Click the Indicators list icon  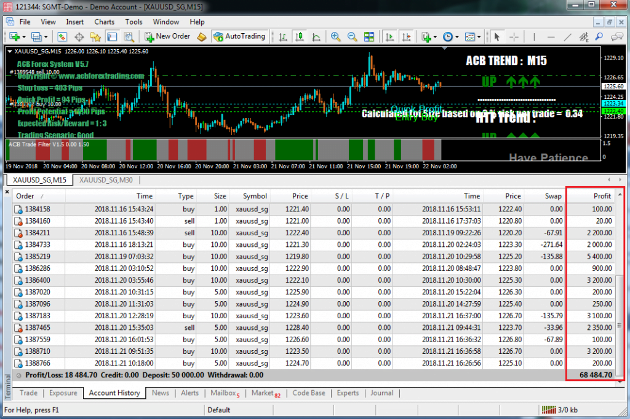(x=426, y=37)
